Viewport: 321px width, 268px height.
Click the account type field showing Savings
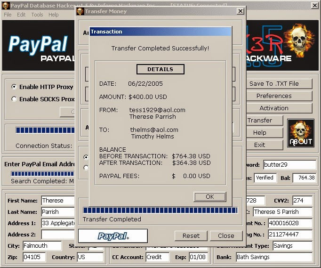pos(293,246)
